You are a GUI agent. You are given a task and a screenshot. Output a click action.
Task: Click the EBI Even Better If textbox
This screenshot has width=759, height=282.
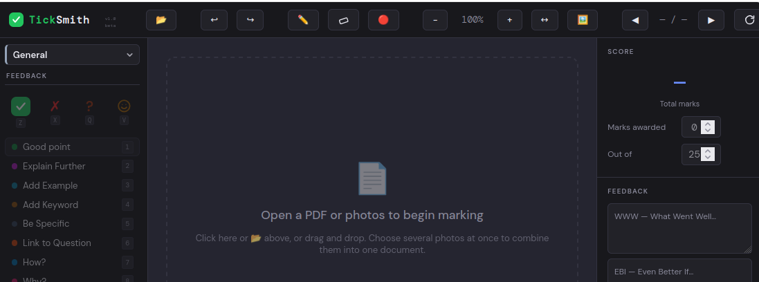tap(679, 270)
